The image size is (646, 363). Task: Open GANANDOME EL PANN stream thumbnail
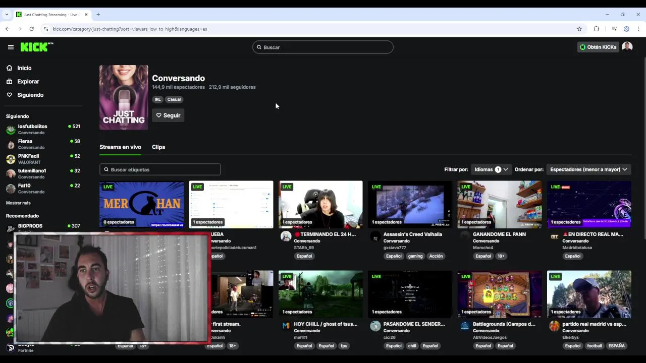tap(500, 205)
